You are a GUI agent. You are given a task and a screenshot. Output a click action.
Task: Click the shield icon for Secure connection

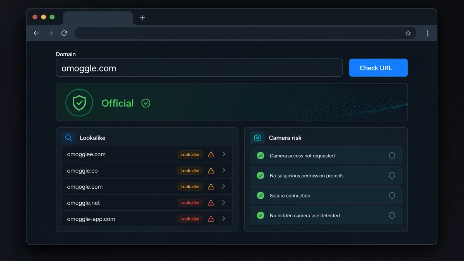pos(392,195)
